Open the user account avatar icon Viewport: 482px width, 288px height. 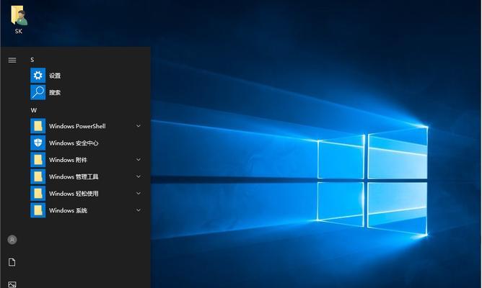click(12, 240)
